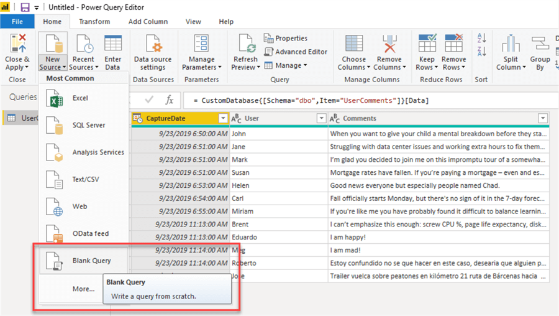Click the cell containing Miriam
This screenshot has height=316, width=559.
pos(279,211)
